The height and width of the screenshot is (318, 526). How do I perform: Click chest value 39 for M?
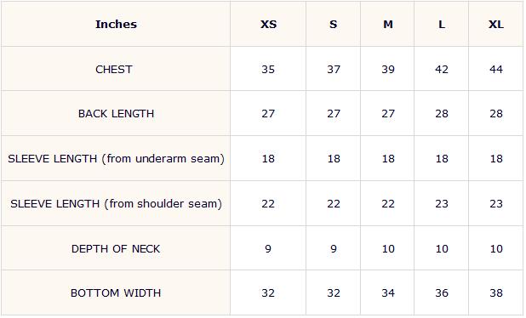coord(388,70)
